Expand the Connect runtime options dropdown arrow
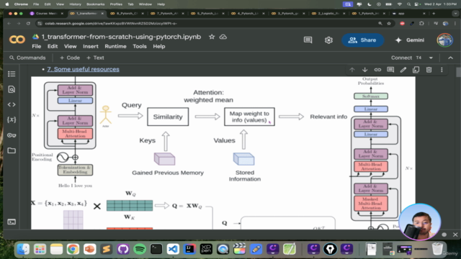 point(431,58)
